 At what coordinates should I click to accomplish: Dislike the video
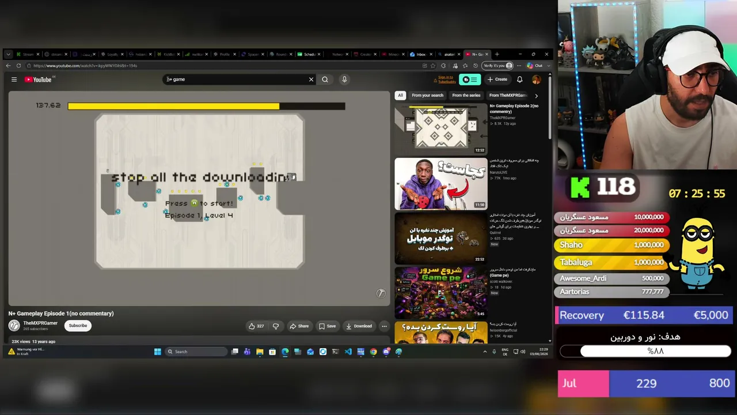tap(276, 326)
